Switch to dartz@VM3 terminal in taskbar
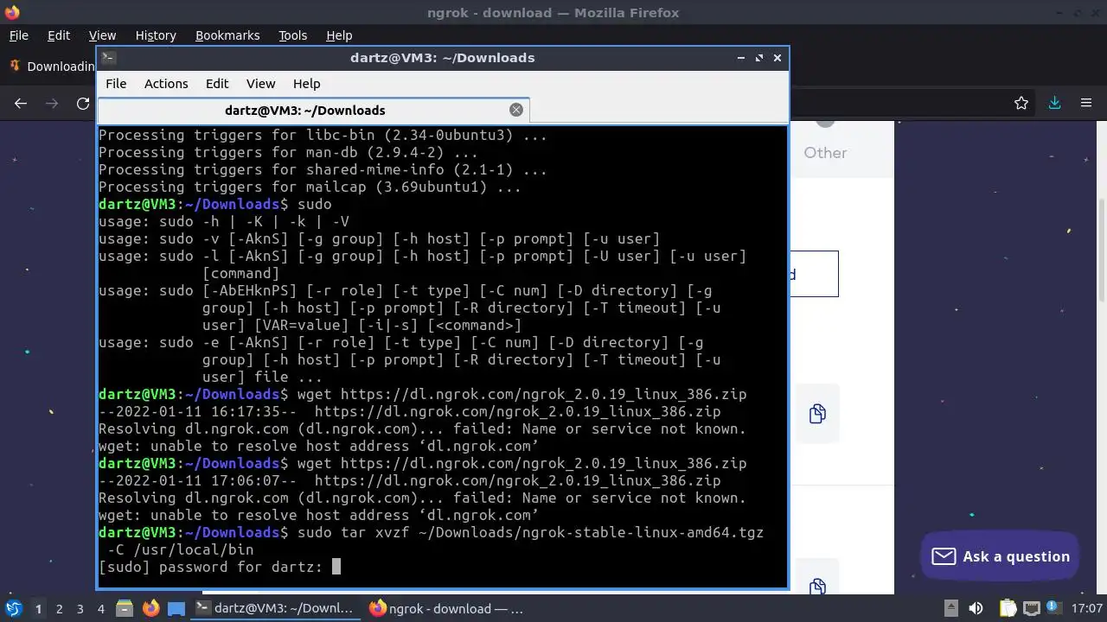The width and height of the screenshot is (1107, 622). pos(275,608)
